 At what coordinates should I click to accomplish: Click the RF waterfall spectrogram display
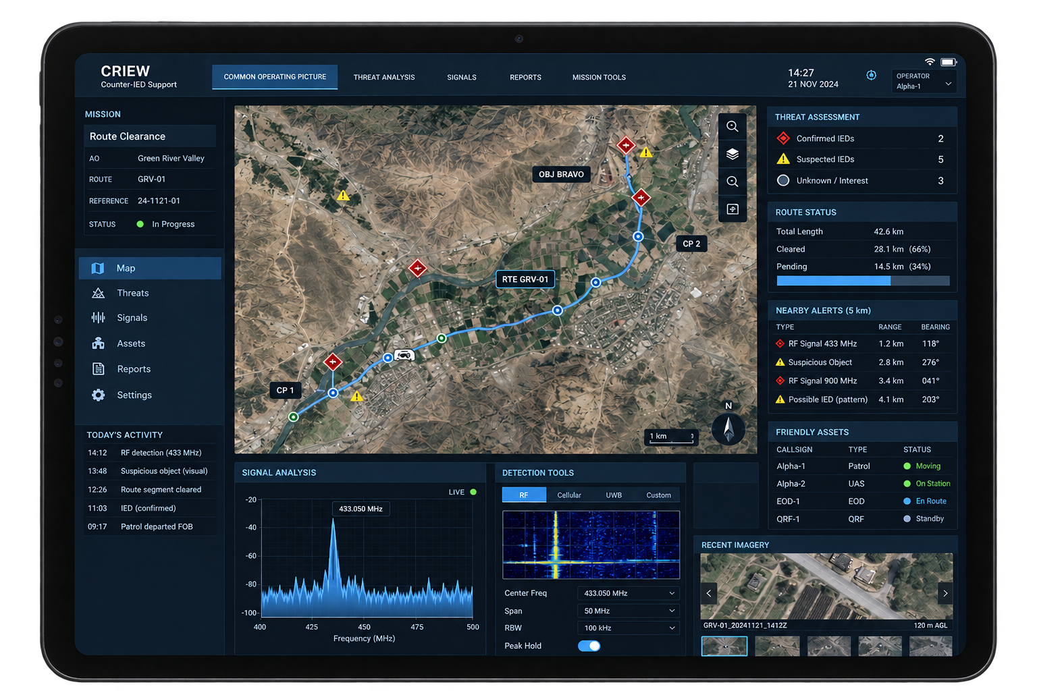coord(591,545)
